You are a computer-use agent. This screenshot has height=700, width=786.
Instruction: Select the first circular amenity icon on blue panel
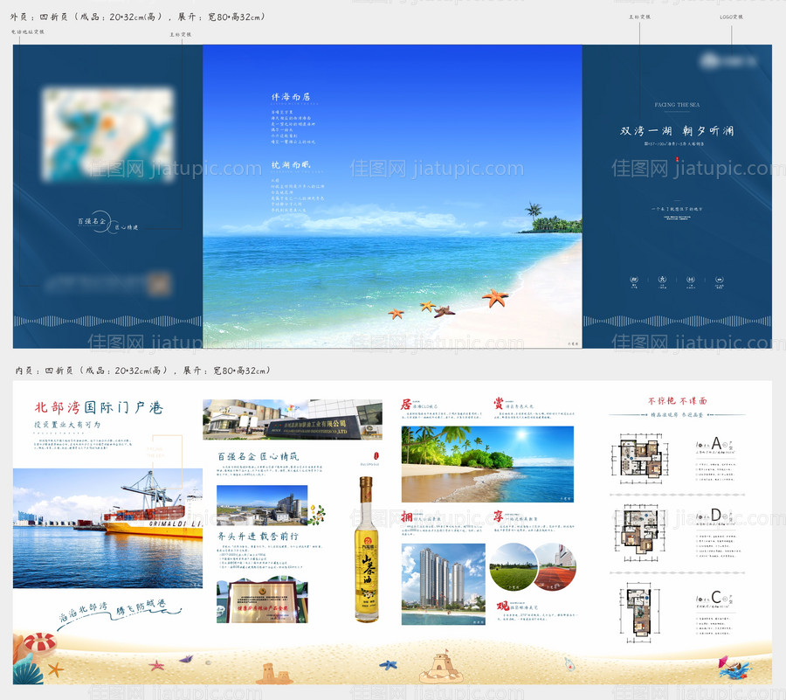pyautogui.click(x=634, y=279)
